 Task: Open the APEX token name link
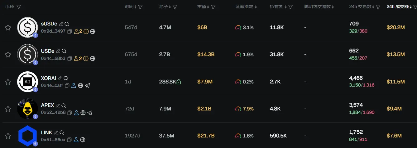pyautogui.click(x=47, y=105)
